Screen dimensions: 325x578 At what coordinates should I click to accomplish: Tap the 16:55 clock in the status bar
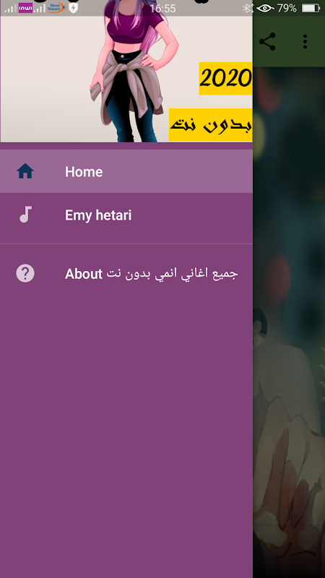162,8
